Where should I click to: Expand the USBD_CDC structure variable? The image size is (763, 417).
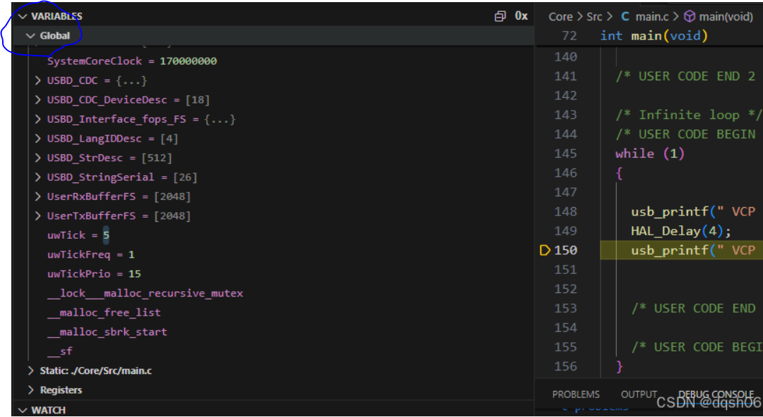(x=37, y=80)
